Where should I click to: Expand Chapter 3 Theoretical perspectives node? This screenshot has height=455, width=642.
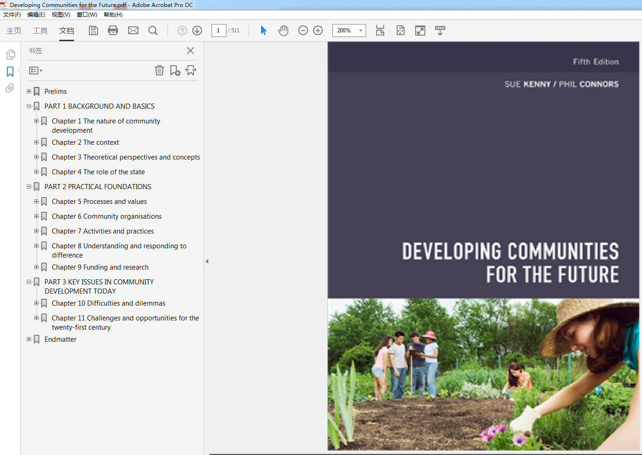click(x=36, y=157)
